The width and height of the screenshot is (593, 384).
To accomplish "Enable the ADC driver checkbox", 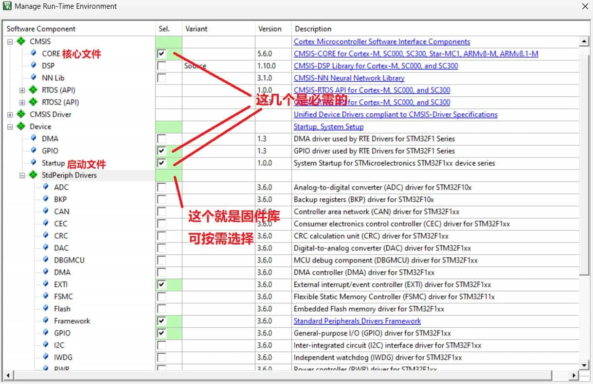I will point(162,188).
